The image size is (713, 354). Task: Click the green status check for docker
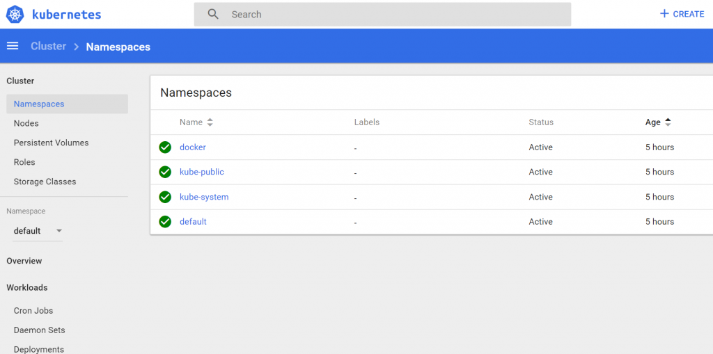165,147
